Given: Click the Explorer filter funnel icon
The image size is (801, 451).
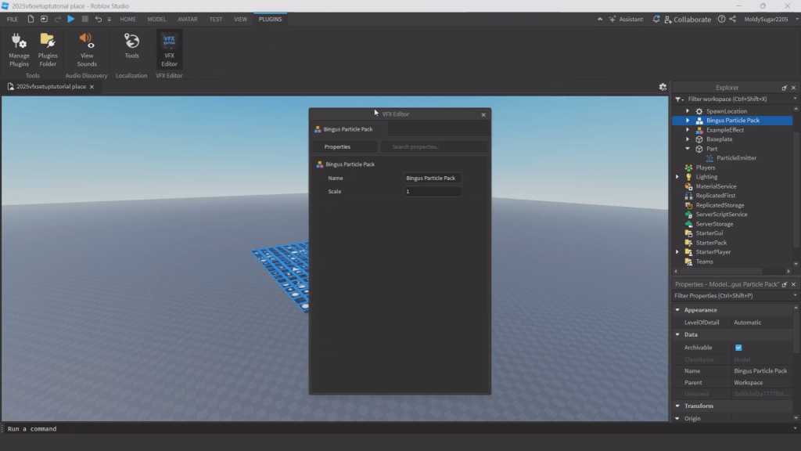Looking at the screenshot, I should pyautogui.click(x=678, y=99).
